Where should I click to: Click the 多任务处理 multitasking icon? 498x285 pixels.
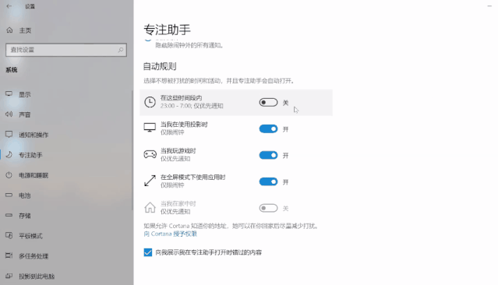pos(9,255)
